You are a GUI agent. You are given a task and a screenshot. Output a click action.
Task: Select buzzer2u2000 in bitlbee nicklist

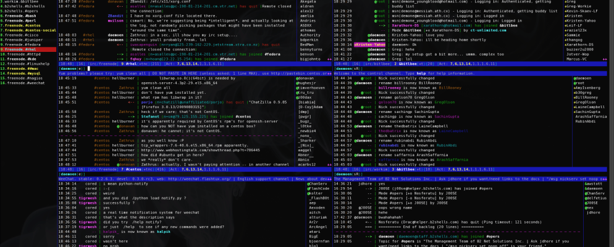point(580,49)
